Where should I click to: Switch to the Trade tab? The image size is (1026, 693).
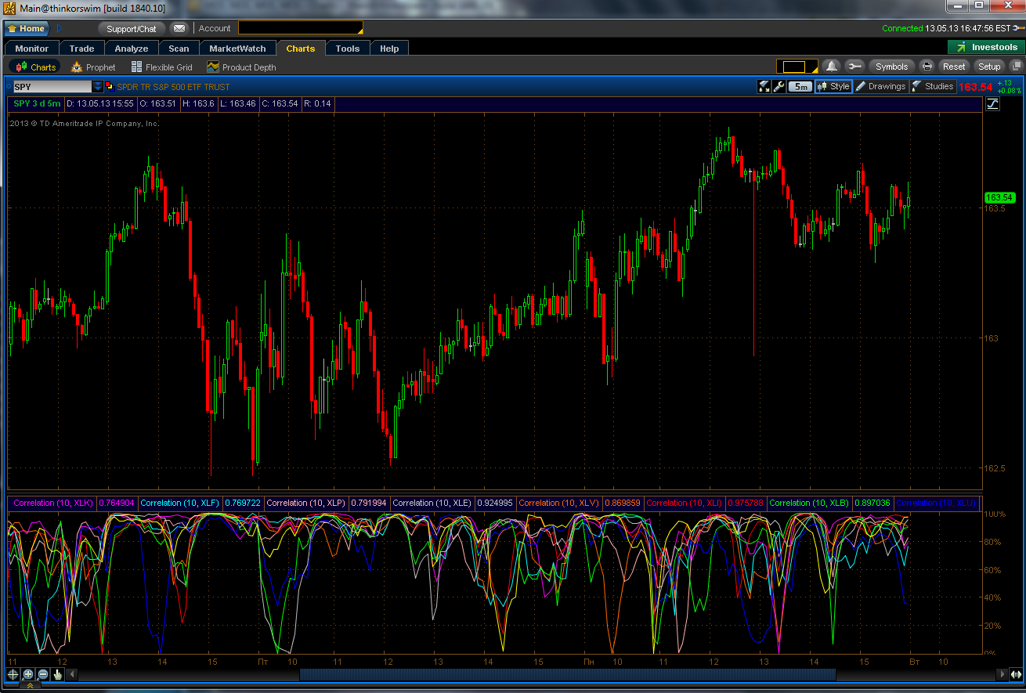[81, 49]
